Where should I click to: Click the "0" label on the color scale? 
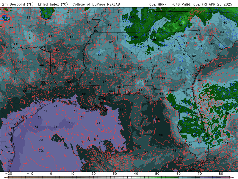tap(51, 174)
